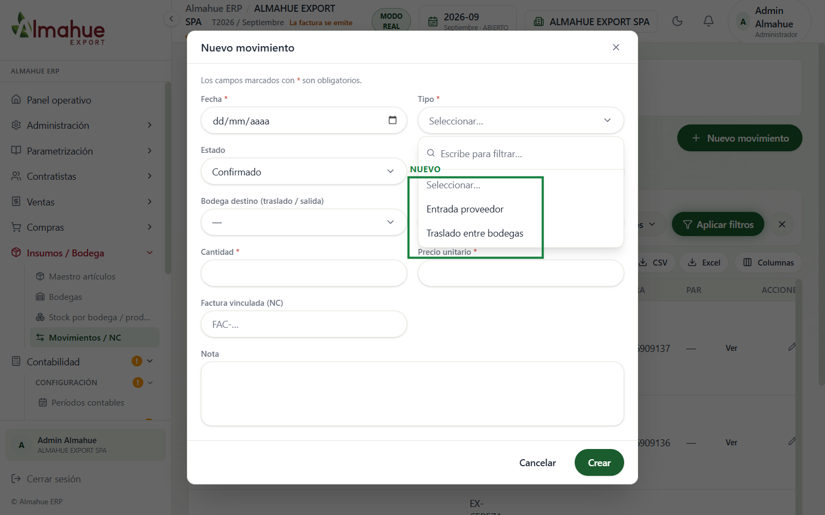Expand the Parametrización menu
This screenshot has width=825, height=515.
82,151
